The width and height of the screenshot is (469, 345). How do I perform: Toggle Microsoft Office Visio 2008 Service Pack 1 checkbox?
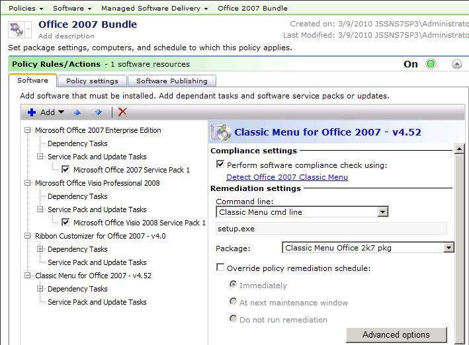[65, 223]
